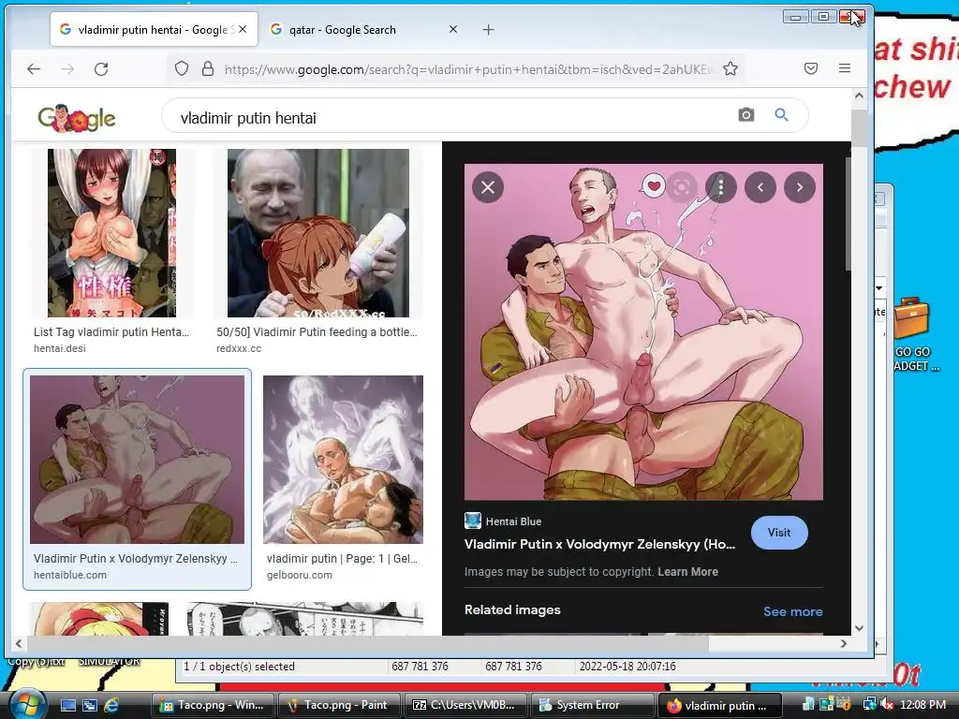The image size is (959, 719).
Task: Click the muted volume tray icon
Action: 887,704
